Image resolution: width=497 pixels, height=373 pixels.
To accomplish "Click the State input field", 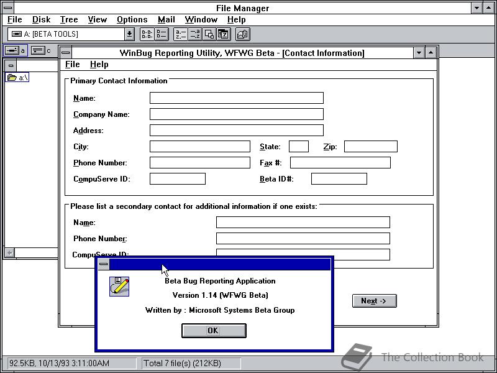I will (299, 146).
